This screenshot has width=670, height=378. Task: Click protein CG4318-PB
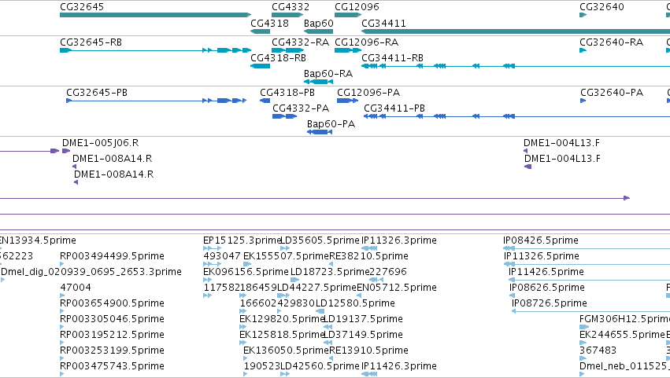(x=265, y=101)
